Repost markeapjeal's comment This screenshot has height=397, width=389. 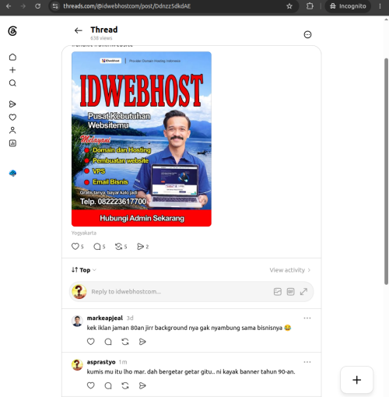point(125,342)
